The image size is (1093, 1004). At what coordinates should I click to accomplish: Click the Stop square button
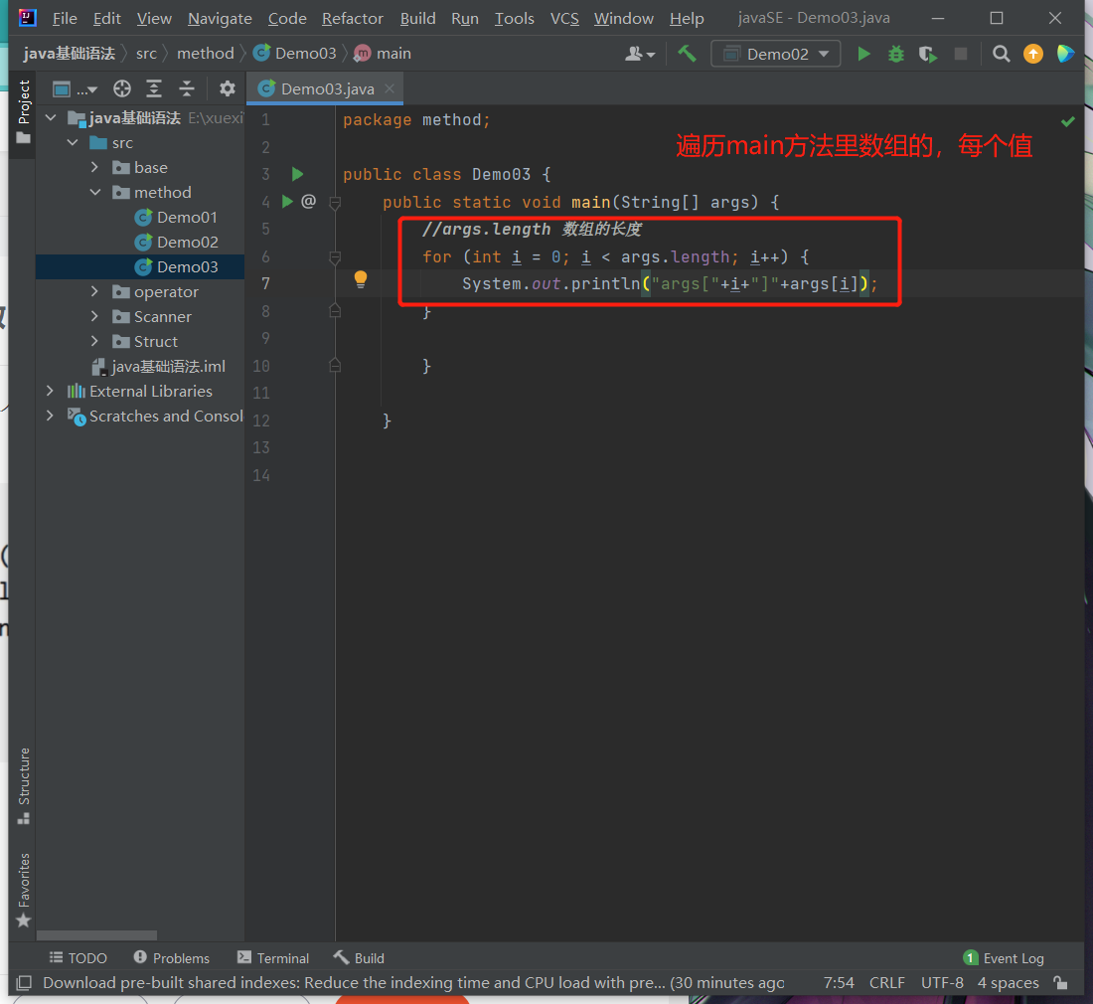[x=961, y=54]
